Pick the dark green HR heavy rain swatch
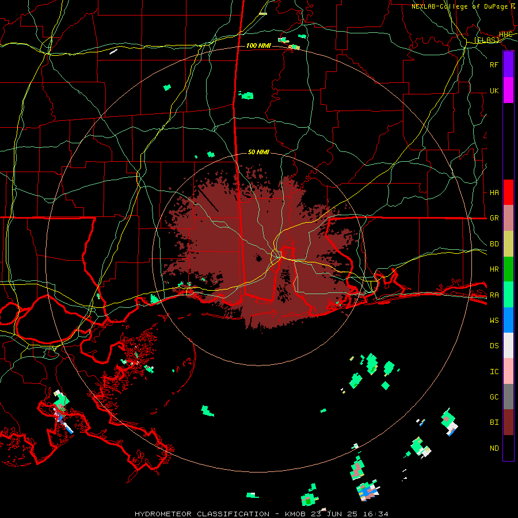The height and width of the screenshot is (518, 518). [508, 269]
